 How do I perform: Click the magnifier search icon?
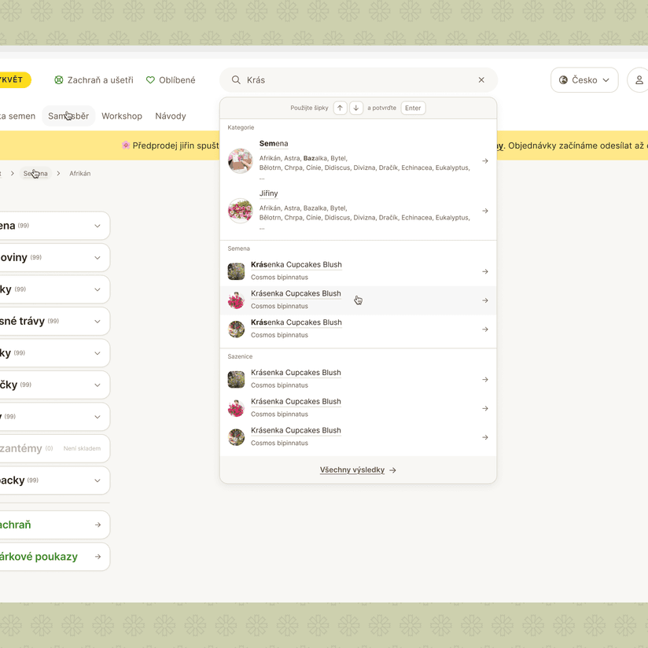[x=236, y=79]
